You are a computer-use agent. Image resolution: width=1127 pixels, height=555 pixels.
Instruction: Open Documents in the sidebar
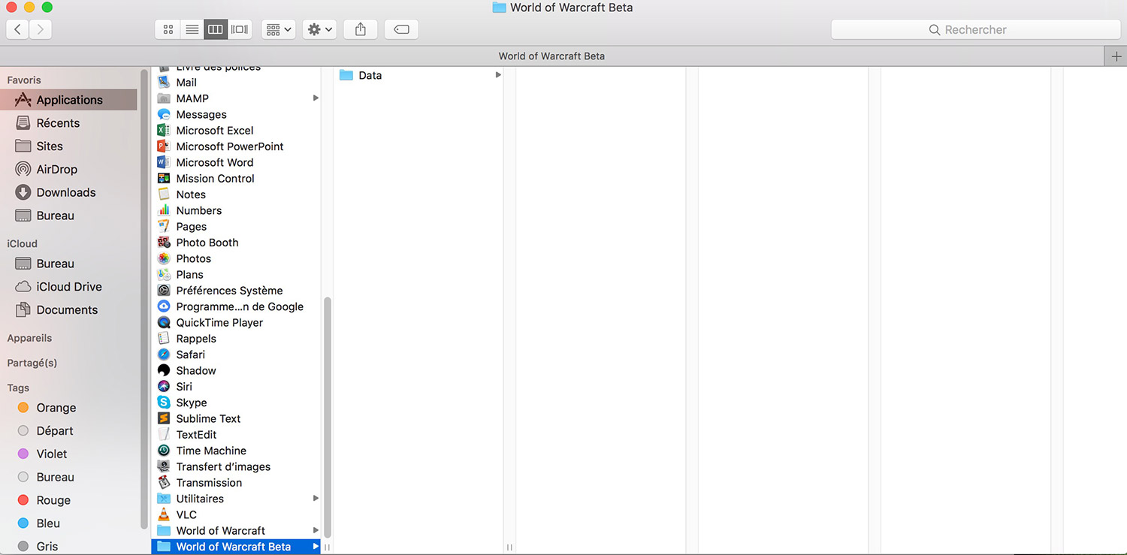(x=68, y=310)
